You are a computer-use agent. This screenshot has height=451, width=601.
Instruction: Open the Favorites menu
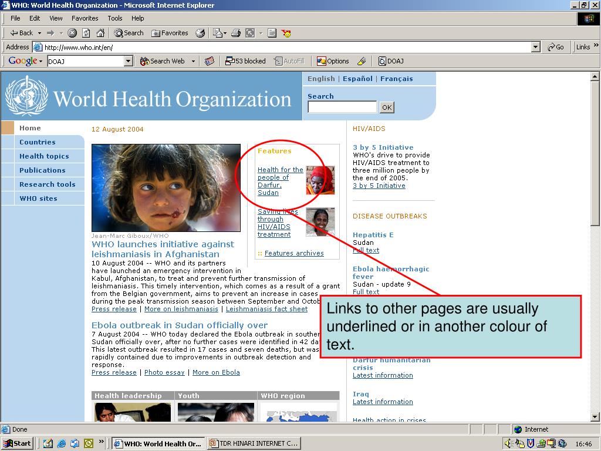[x=85, y=18]
